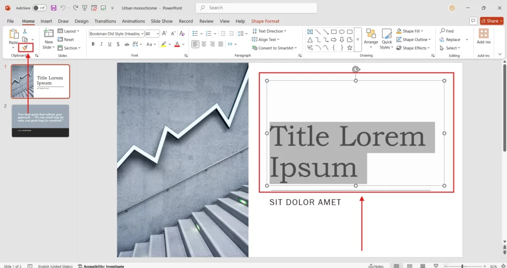Viewport: 507px width, 268px height.
Task: Switch to the Transitions tab
Action: [x=105, y=21]
